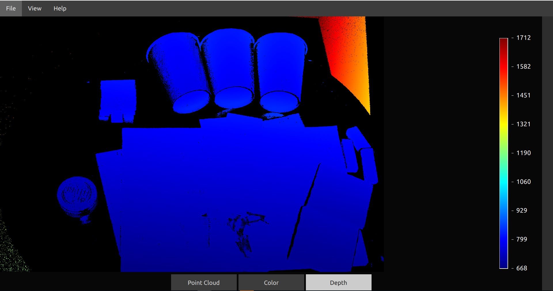Open the View menu
553x291 pixels.
click(35, 8)
